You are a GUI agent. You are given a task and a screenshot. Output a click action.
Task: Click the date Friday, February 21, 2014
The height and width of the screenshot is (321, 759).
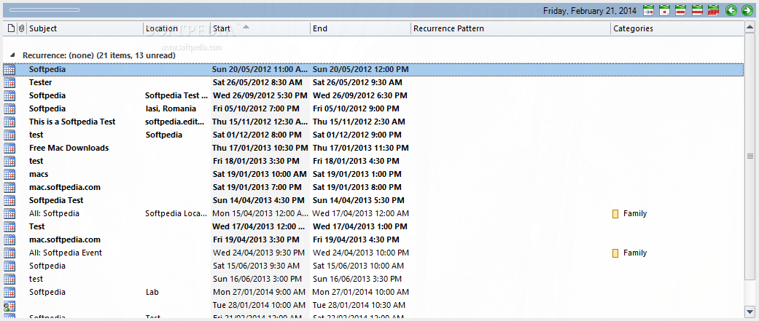(x=590, y=11)
